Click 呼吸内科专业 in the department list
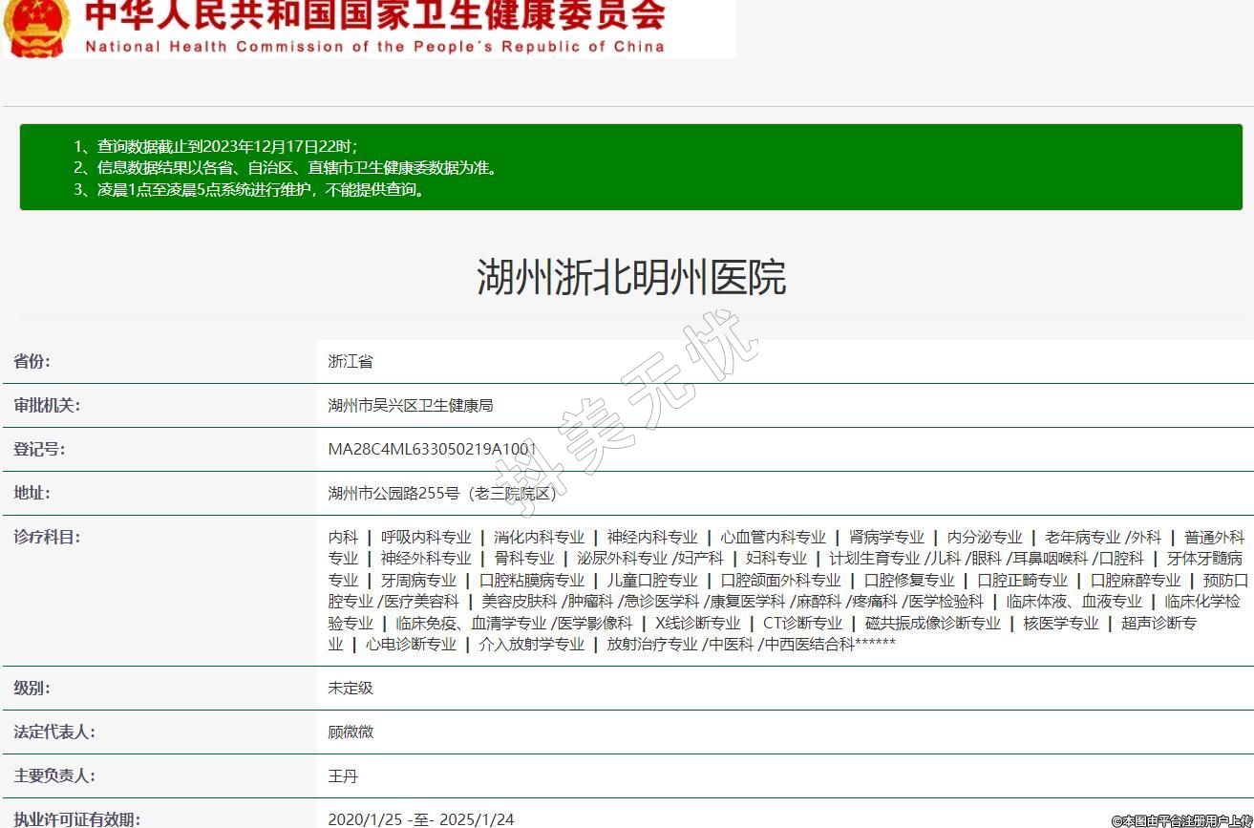Screen dimensions: 1254x828 [x=426, y=537]
